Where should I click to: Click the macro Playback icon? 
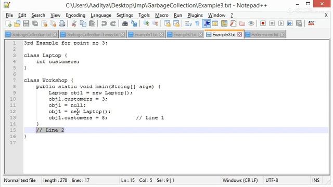(x=281, y=23)
